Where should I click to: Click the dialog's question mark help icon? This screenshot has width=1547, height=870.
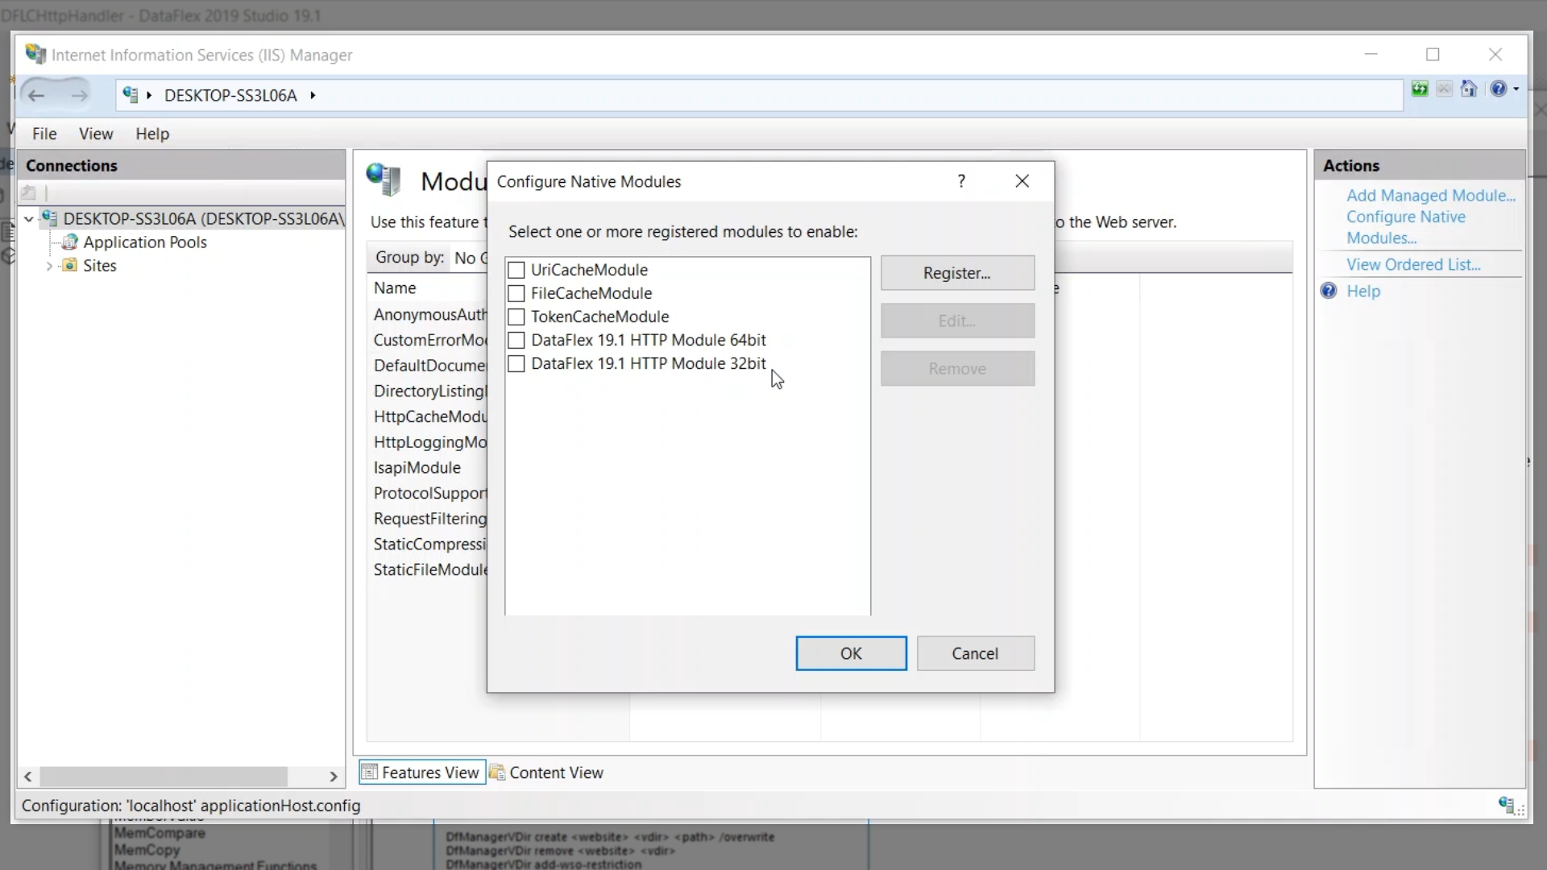pyautogui.click(x=961, y=181)
